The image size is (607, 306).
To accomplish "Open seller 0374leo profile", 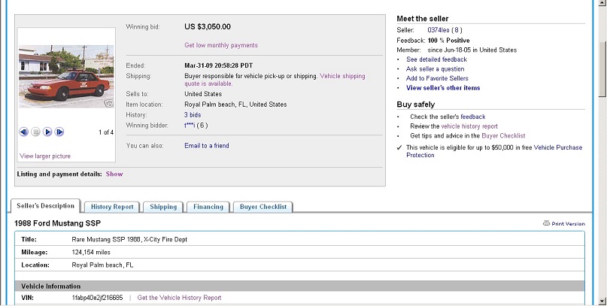I will pyautogui.click(x=439, y=30).
